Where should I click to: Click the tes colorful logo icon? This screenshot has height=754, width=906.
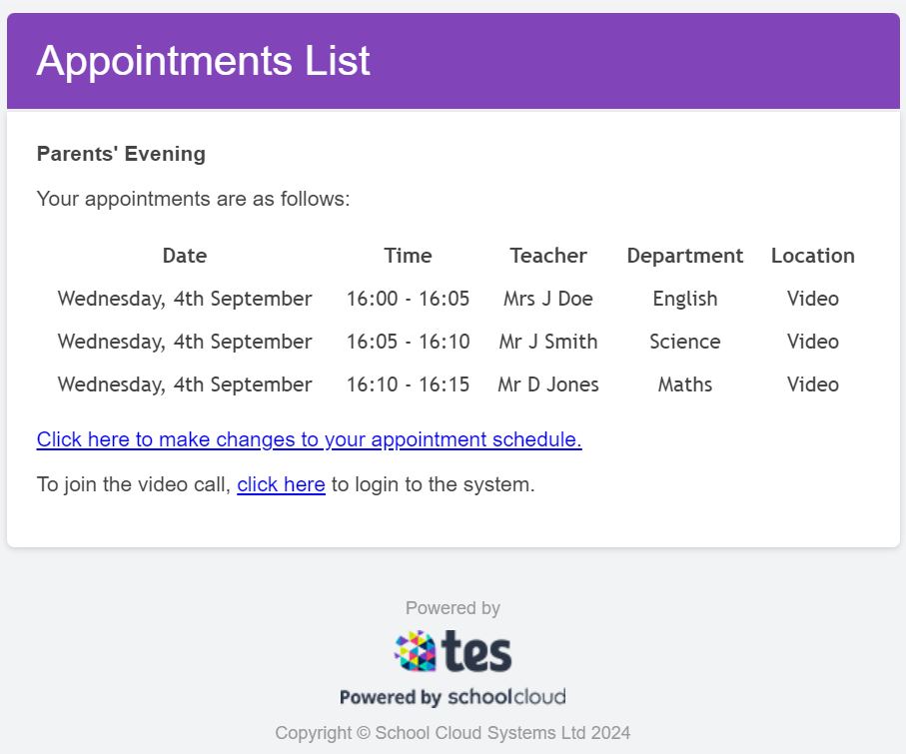pyautogui.click(x=416, y=651)
